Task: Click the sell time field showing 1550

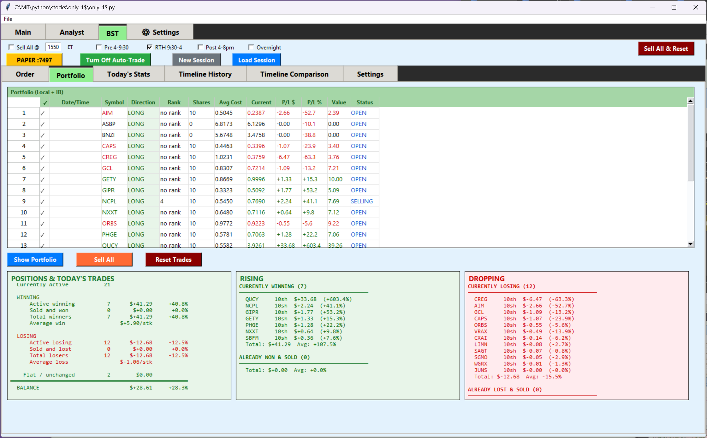Action: point(53,47)
